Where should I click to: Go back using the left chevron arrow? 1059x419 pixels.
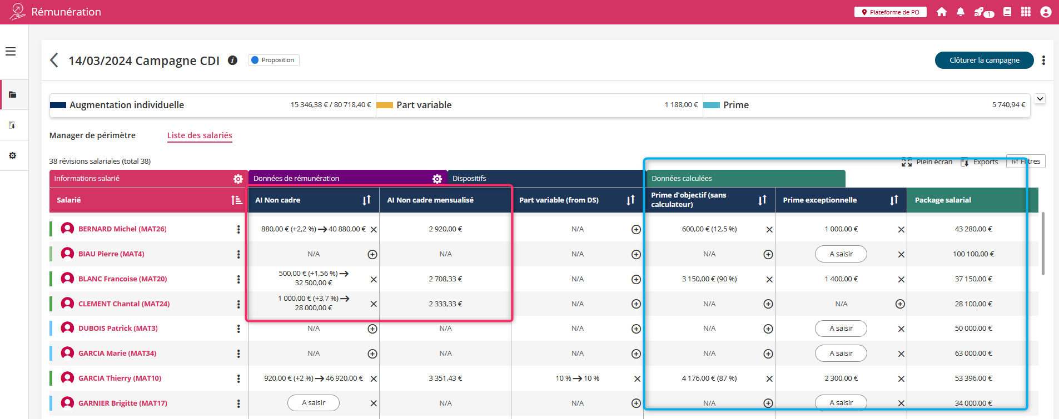[x=54, y=60]
